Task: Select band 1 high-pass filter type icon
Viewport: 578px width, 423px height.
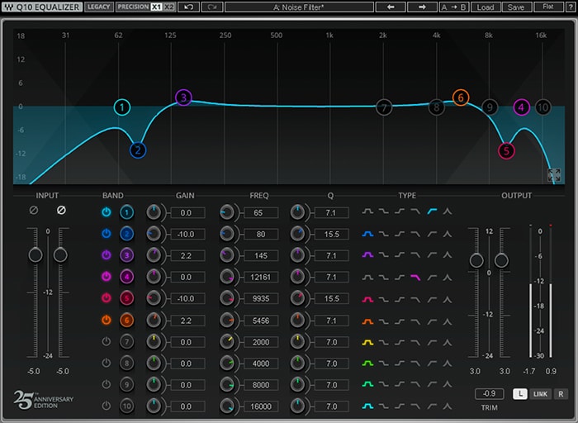Action: pos(432,212)
